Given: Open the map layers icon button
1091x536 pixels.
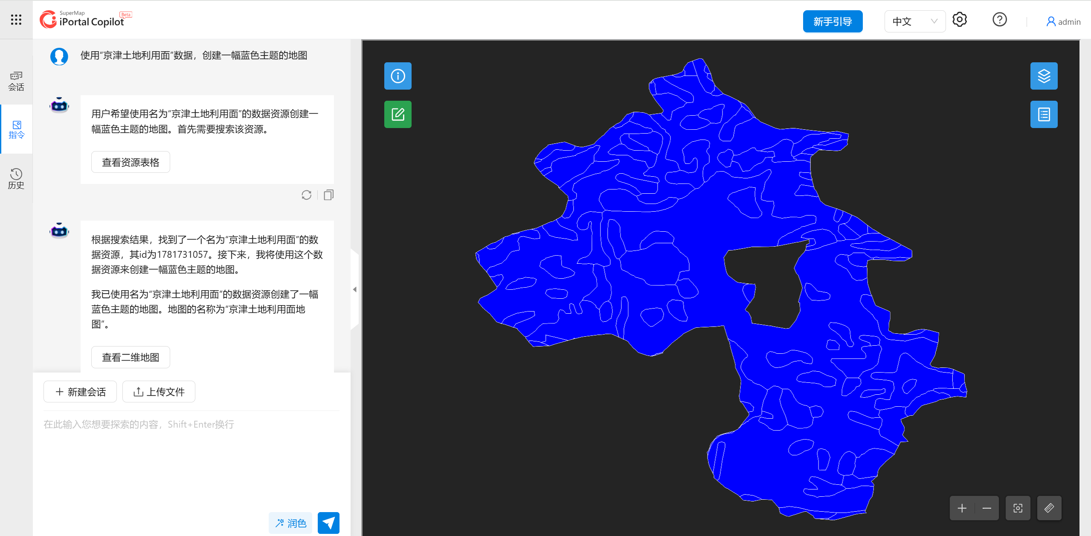Looking at the screenshot, I should [x=1044, y=76].
